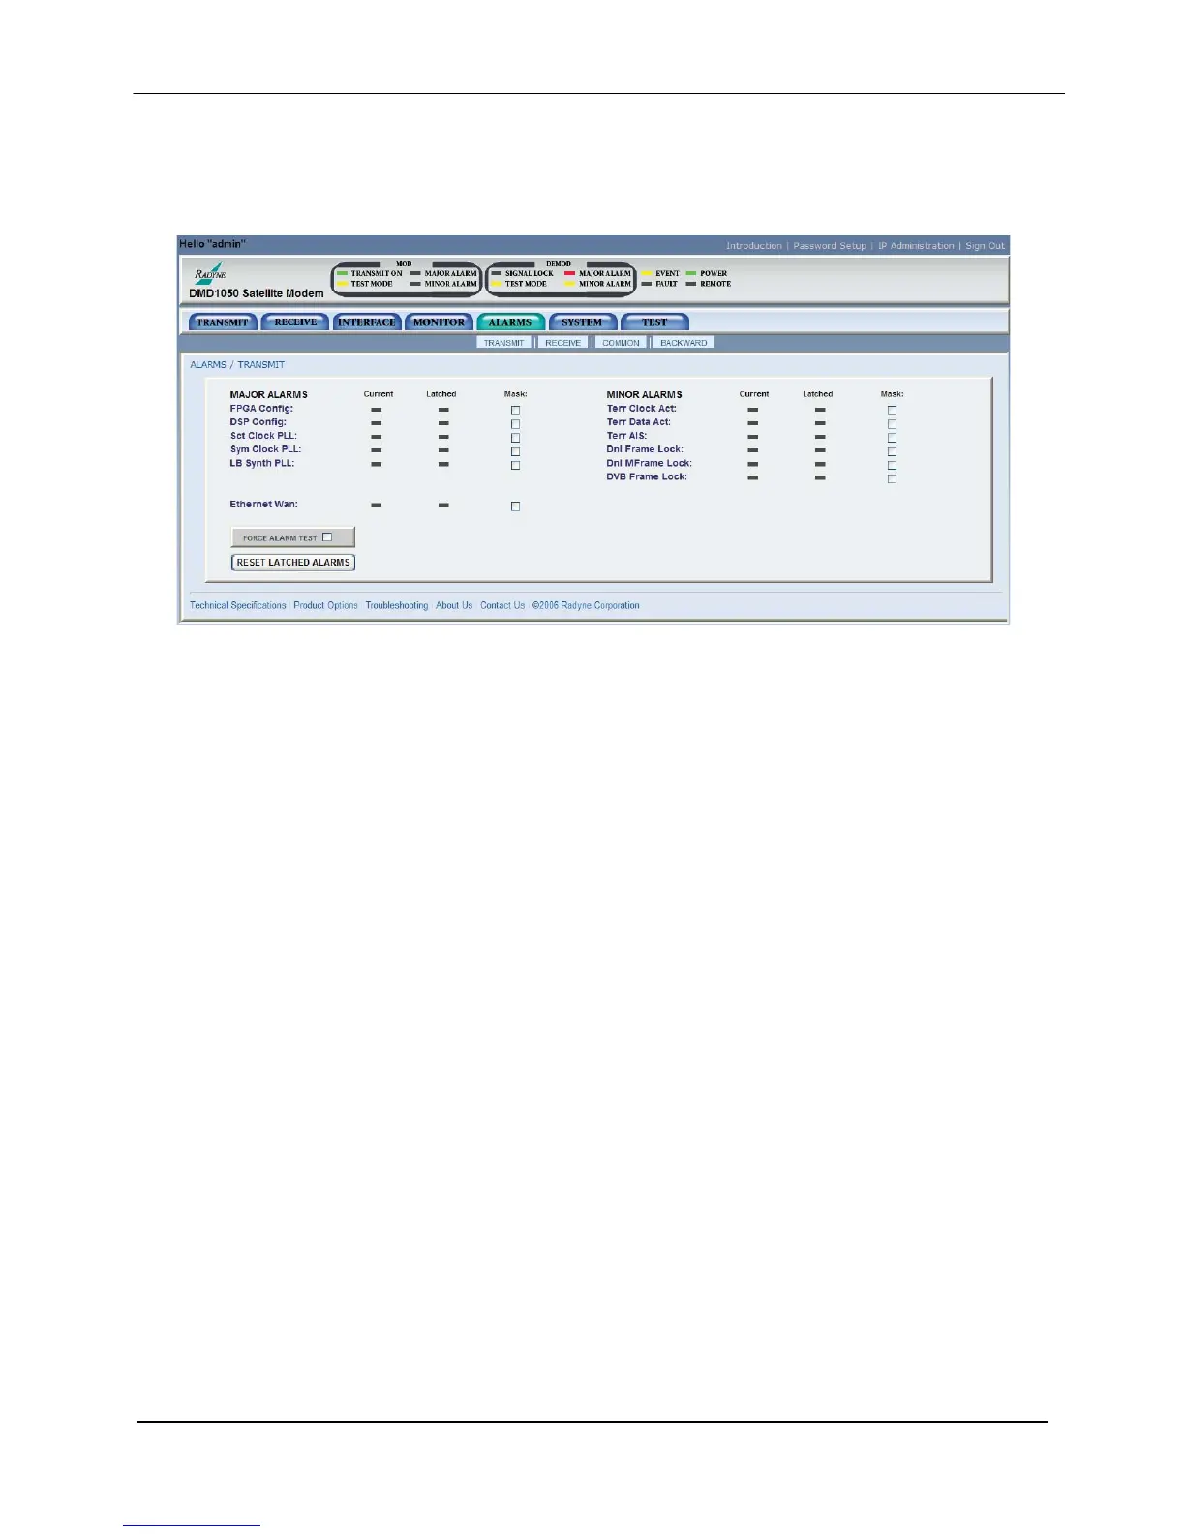The width and height of the screenshot is (1185, 1534).
Task: Click Ethernet Wan latched alarm indicator
Action: click(x=443, y=506)
